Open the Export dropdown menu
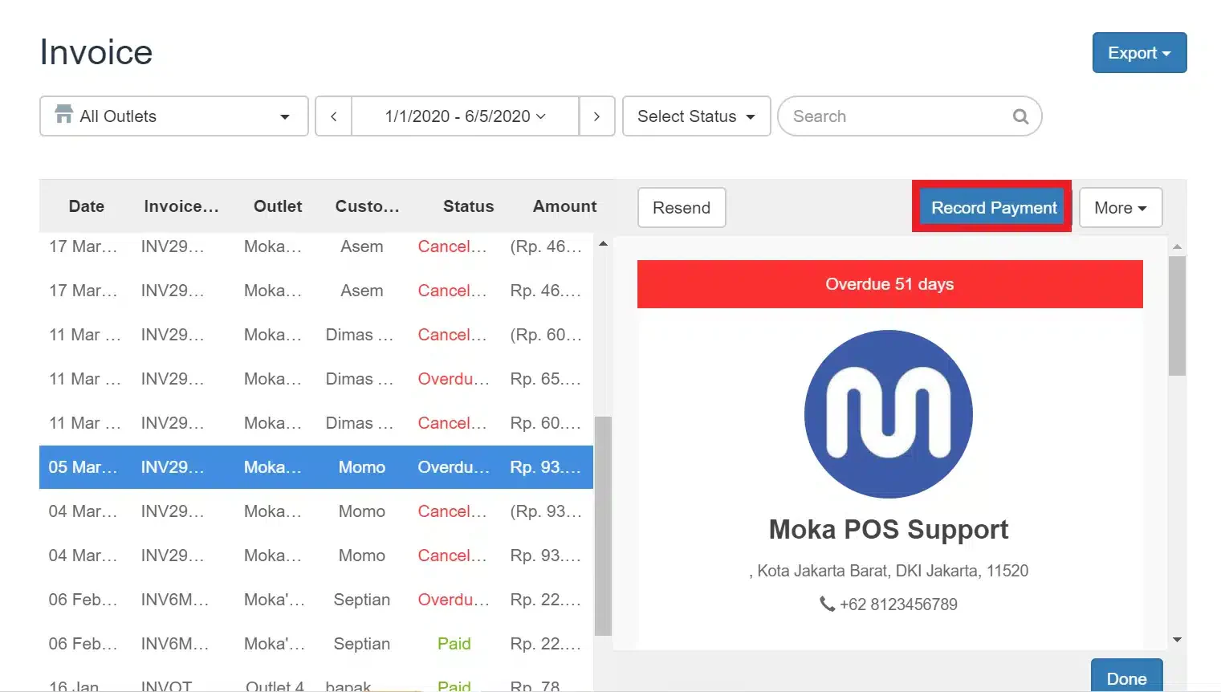 [1139, 53]
